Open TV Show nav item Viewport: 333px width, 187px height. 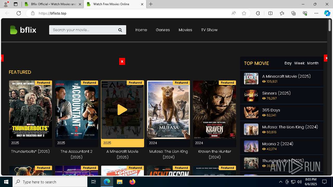pyautogui.click(x=209, y=30)
